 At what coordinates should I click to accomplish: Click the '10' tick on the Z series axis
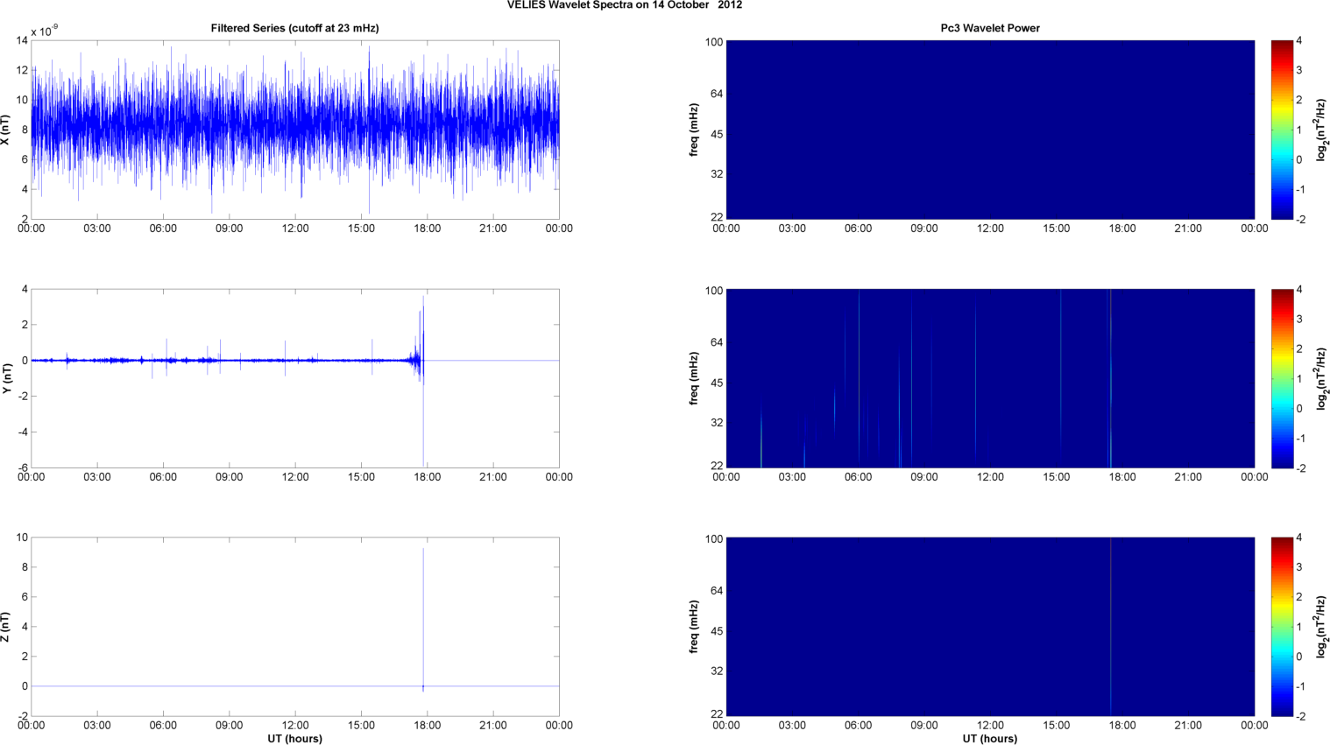coord(22,538)
